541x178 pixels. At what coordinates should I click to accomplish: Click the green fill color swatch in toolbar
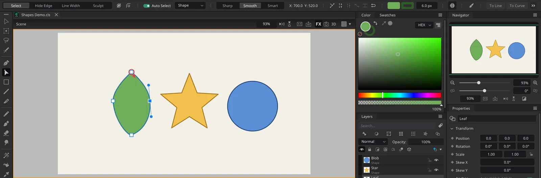[394, 6]
